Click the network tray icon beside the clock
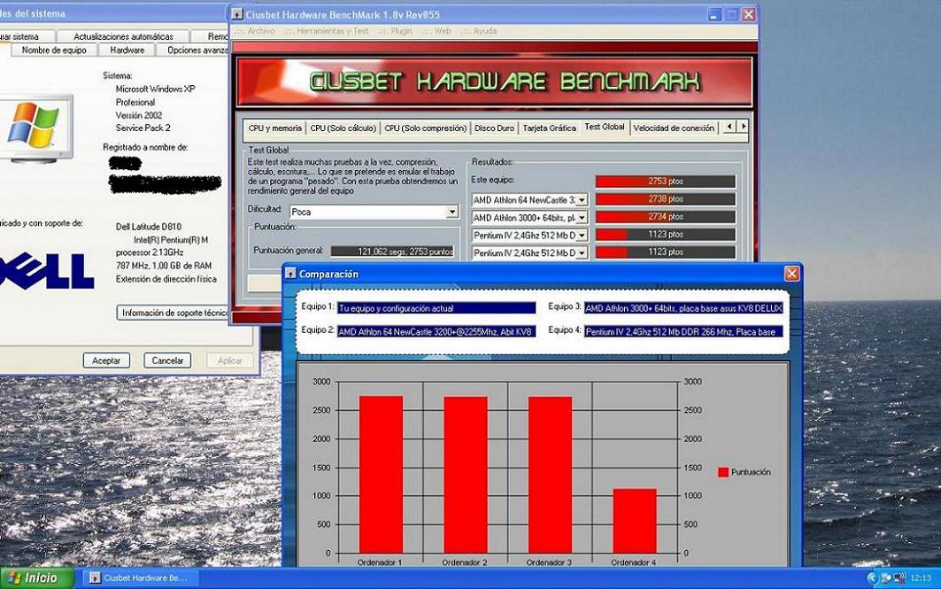The image size is (941, 589). point(899,577)
